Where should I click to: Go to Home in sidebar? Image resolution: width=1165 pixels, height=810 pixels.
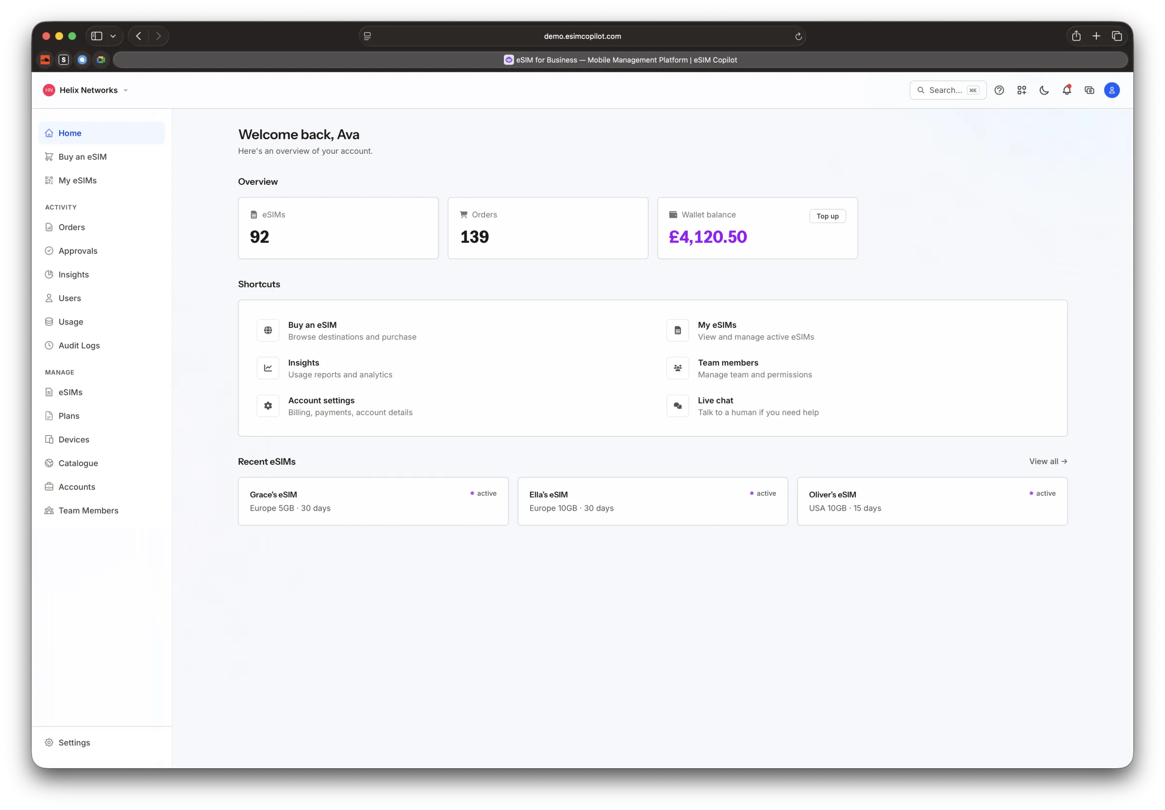coord(101,133)
